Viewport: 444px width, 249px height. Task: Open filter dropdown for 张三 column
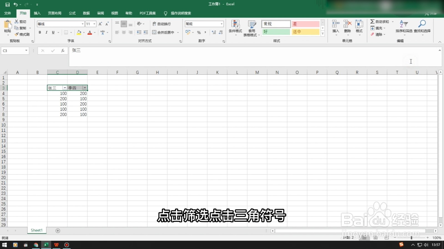[x=65, y=88]
